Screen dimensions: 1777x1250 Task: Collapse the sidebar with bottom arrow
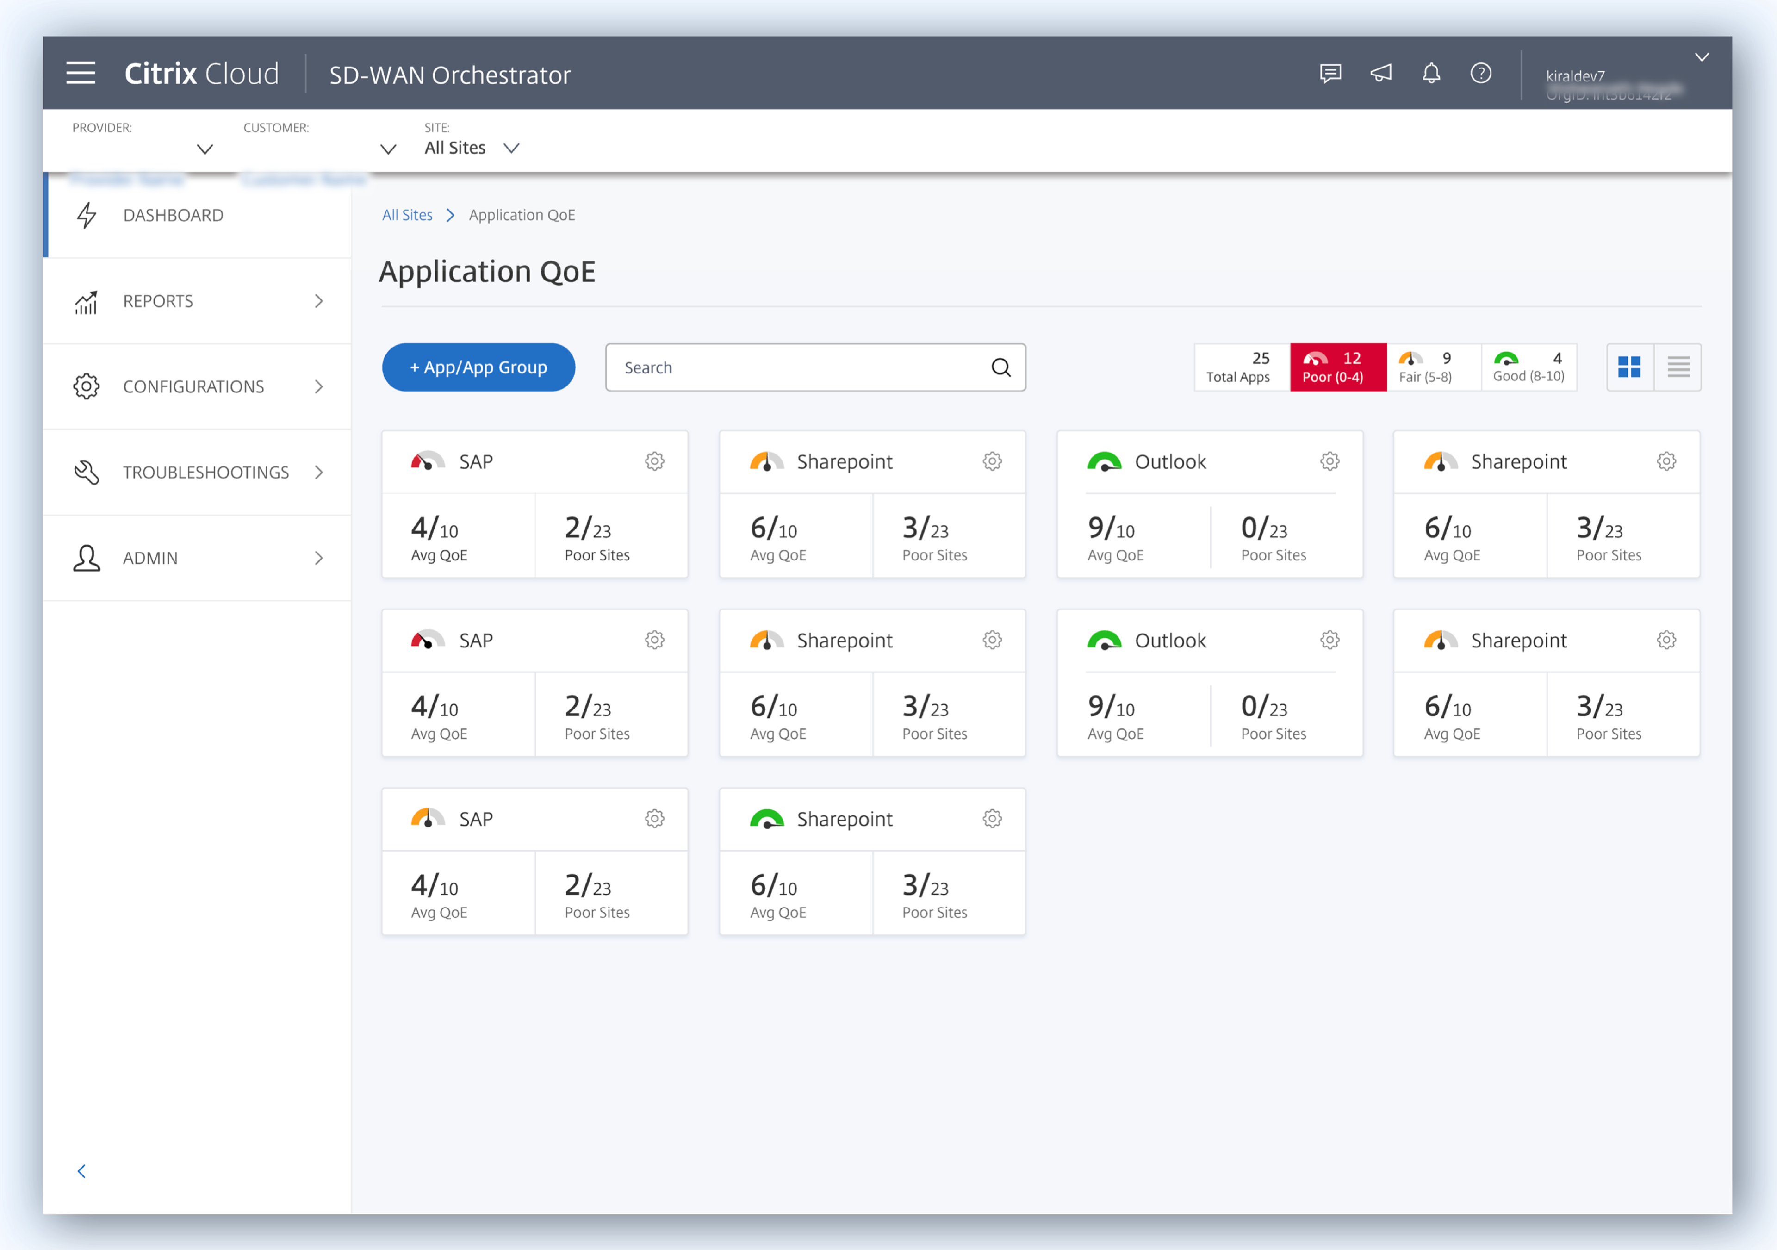[81, 1171]
